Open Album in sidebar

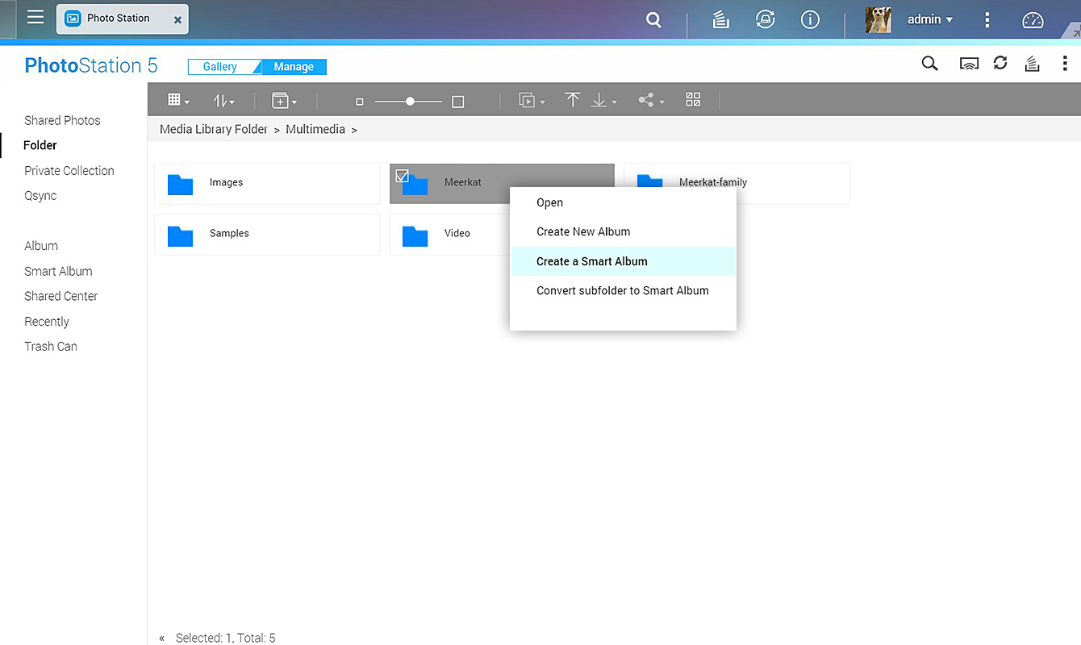click(41, 246)
